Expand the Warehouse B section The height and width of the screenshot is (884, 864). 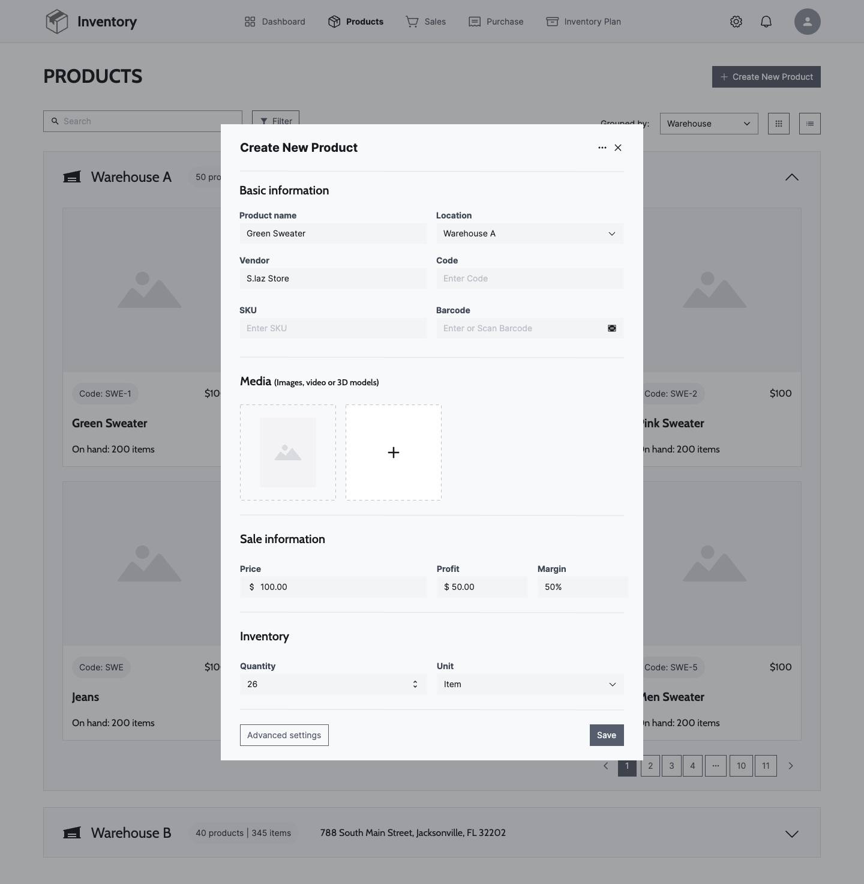tap(792, 834)
